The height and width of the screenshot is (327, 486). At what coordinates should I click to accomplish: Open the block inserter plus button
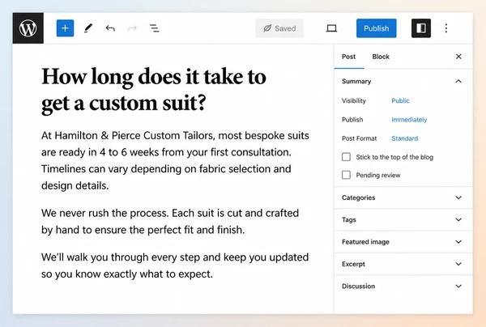(x=65, y=28)
